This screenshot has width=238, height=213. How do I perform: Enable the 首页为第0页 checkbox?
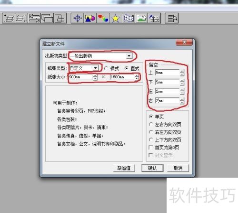(150, 148)
